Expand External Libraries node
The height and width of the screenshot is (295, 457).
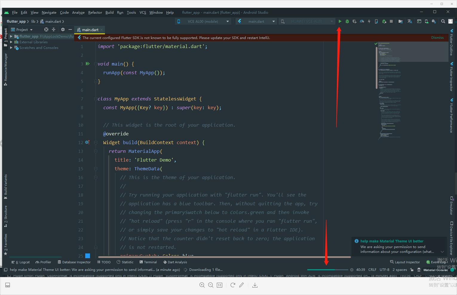11,42
